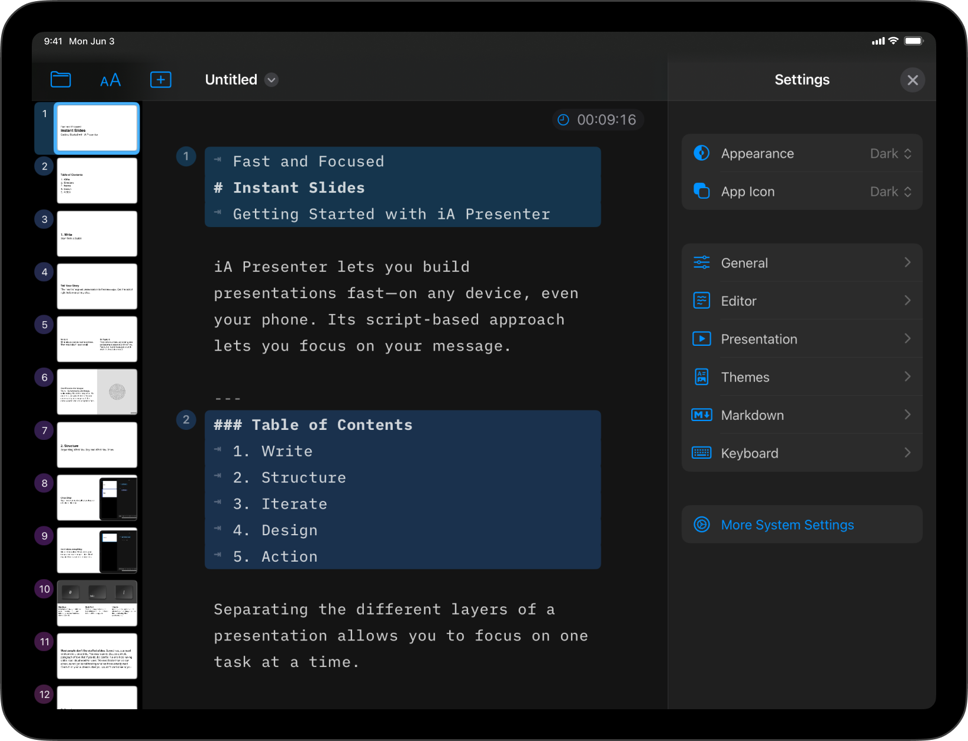
Task: Open the file library folder icon
Action: tap(61, 79)
